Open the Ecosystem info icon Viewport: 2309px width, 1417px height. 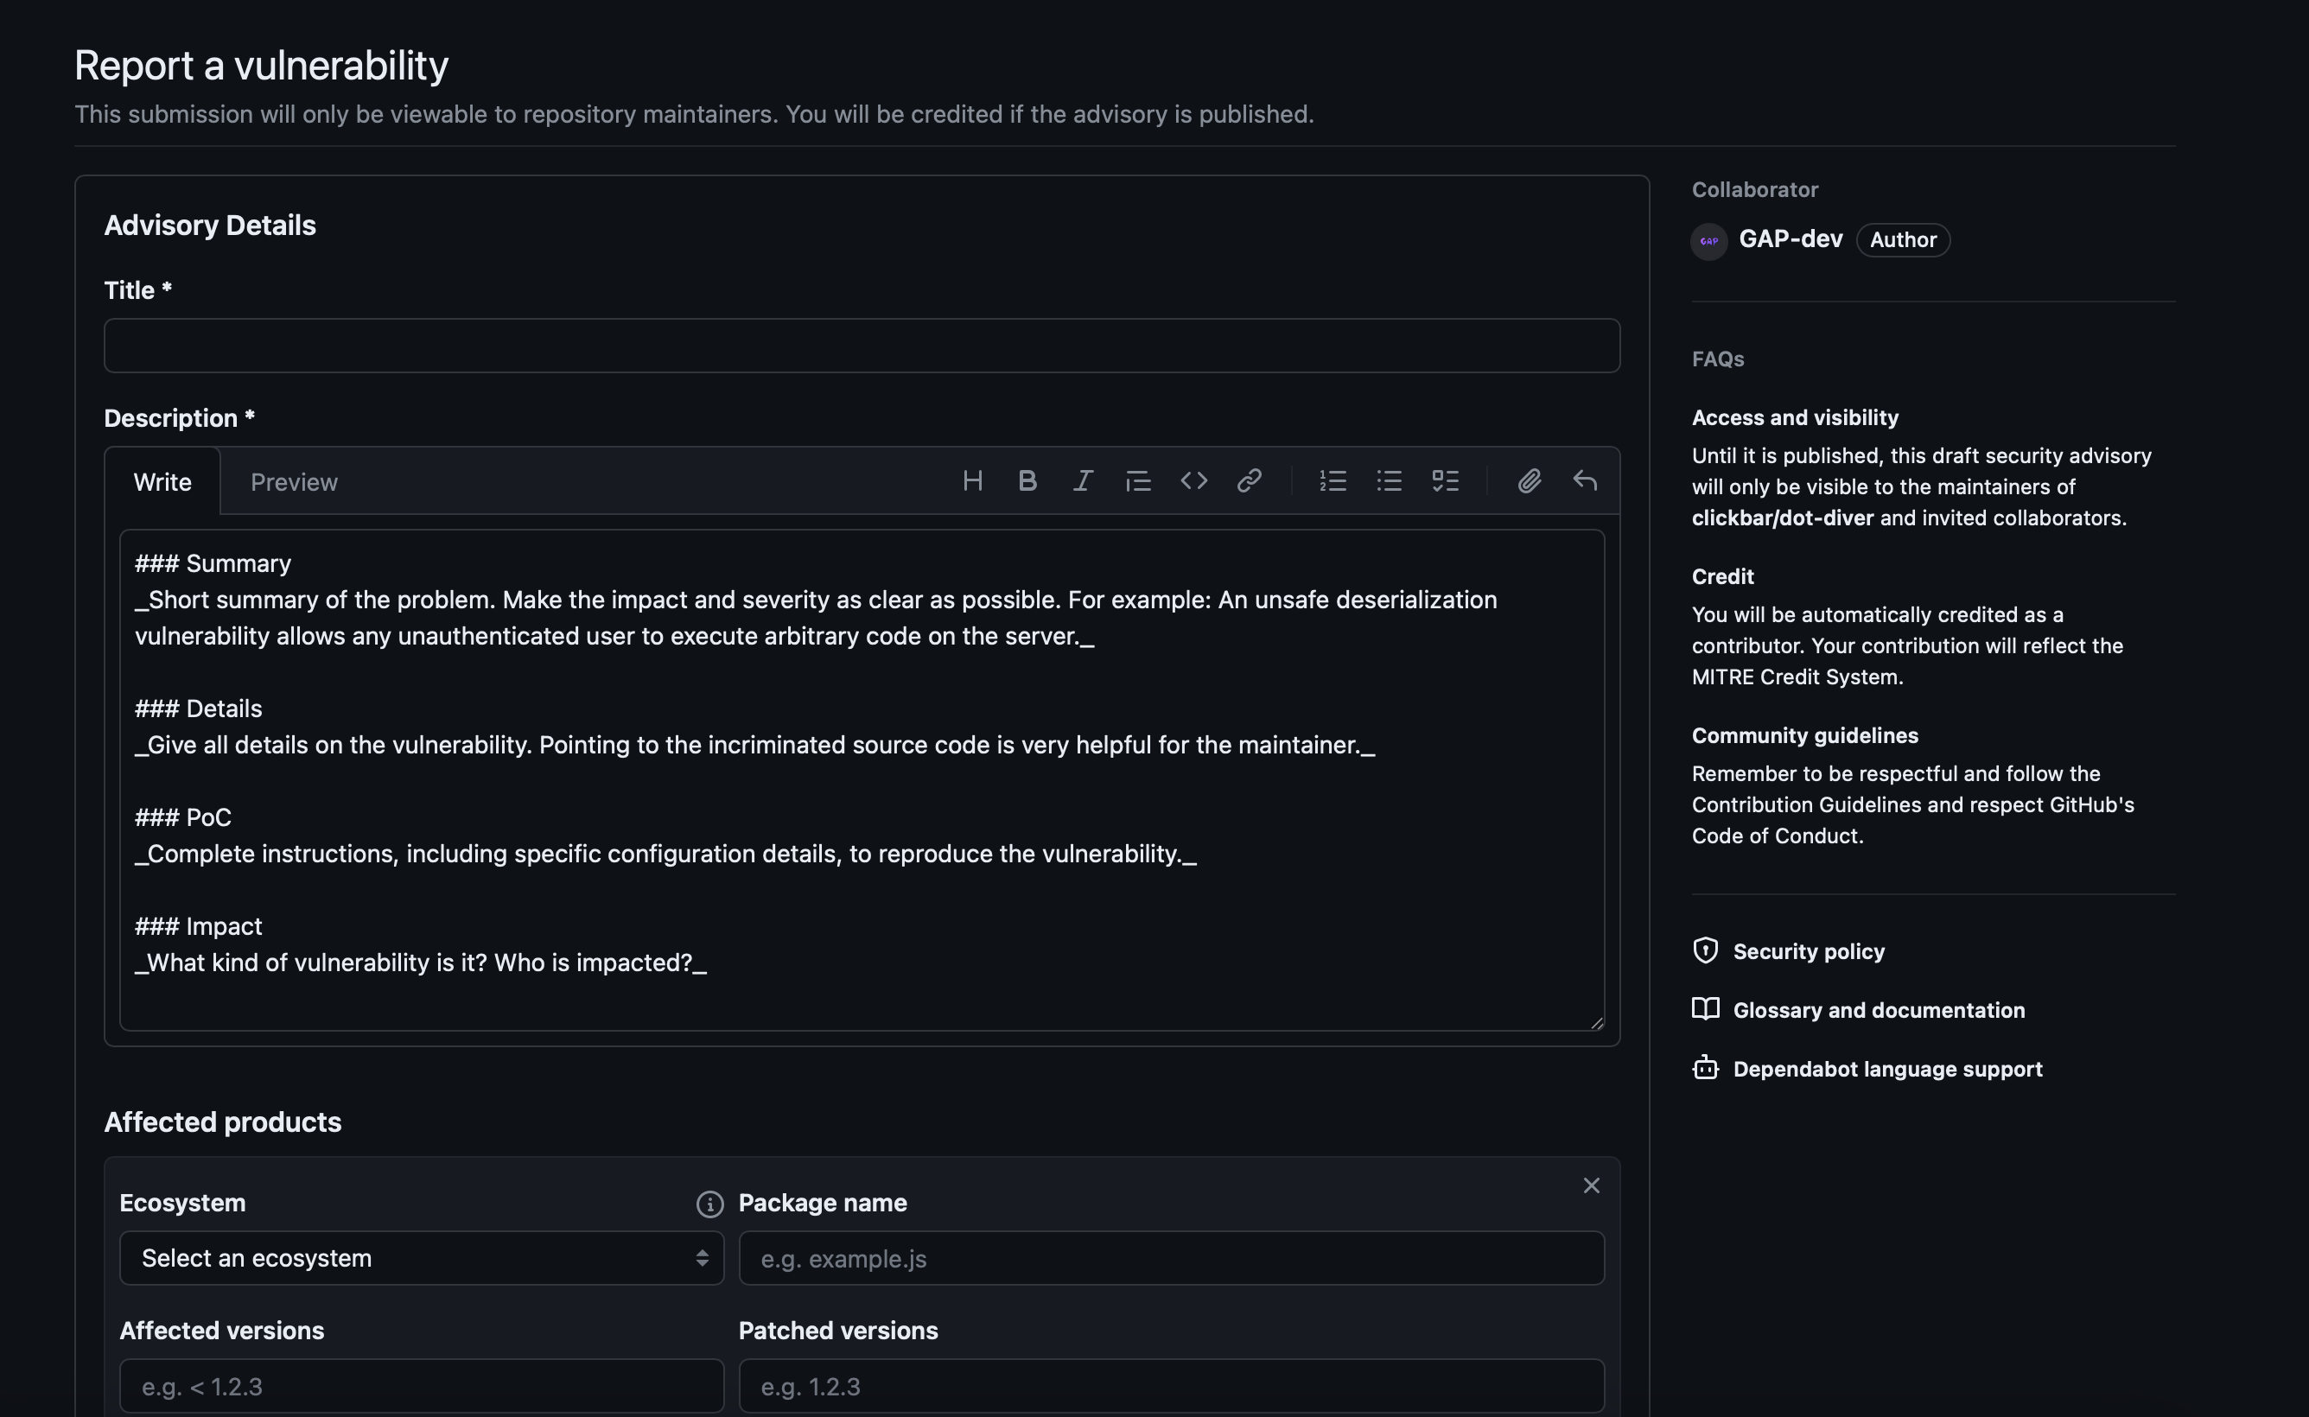(709, 1204)
